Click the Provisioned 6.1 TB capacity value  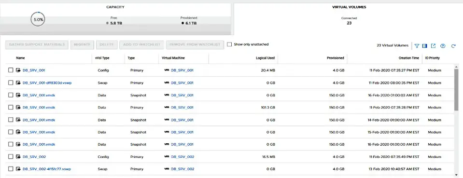[x=191, y=23]
